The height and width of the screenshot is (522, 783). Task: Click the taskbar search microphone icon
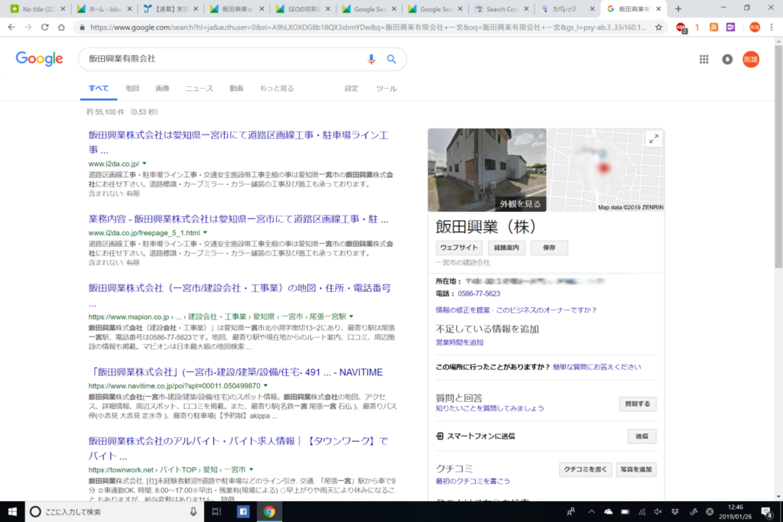point(193,511)
